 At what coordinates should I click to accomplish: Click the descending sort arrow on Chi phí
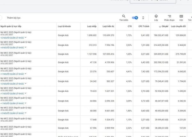159,26
